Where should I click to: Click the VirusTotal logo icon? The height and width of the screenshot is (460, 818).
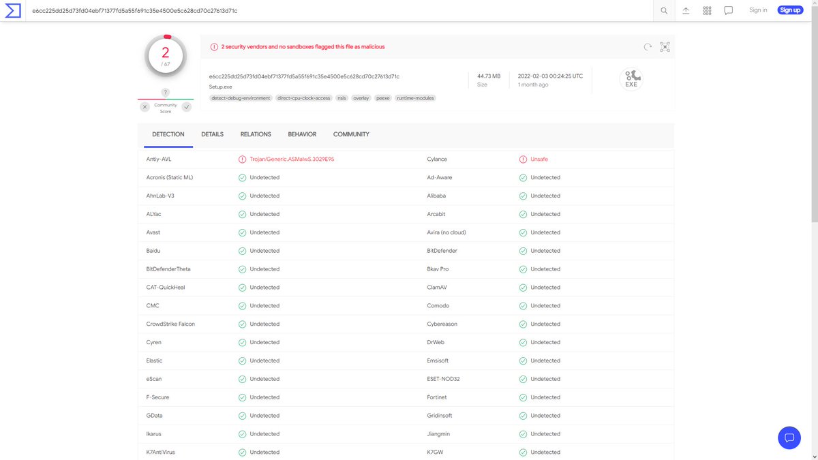pyautogui.click(x=13, y=10)
